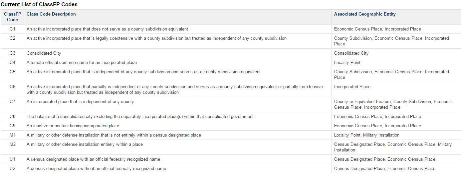Click the Consolidated City description text
Viewport: 462px width, 174px height.
point(44,53)
